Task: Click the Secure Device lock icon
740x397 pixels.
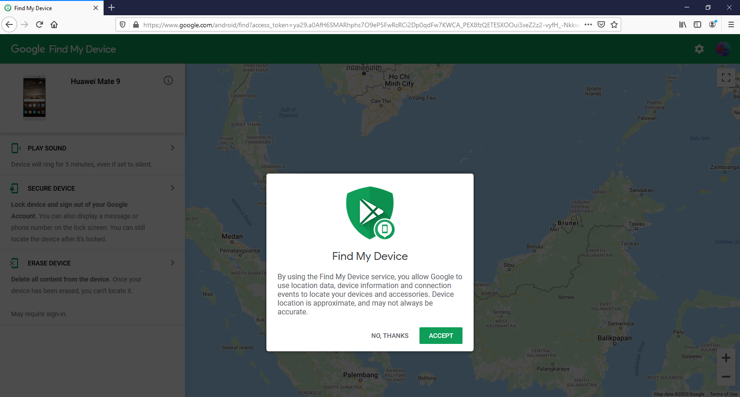Action: coord(15,188)
